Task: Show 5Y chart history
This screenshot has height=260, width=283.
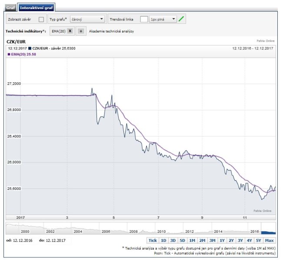Action: coord(260,240)
